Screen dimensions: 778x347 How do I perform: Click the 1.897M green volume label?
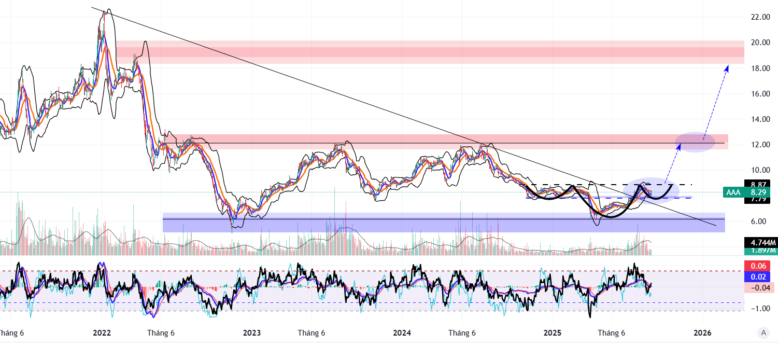760,251
